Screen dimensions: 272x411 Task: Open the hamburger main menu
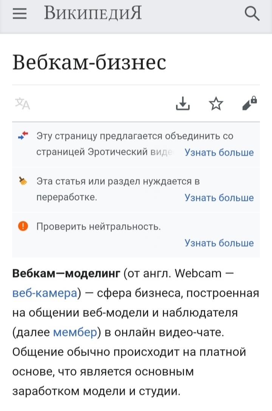tap(20, 14)
